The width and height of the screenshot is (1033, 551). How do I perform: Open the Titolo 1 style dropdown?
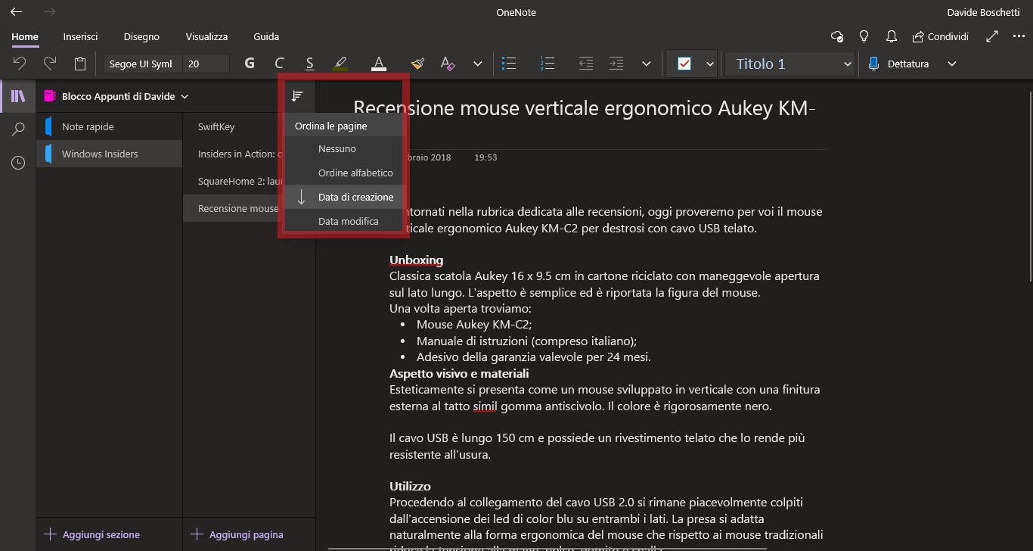[x=789, y=64]
